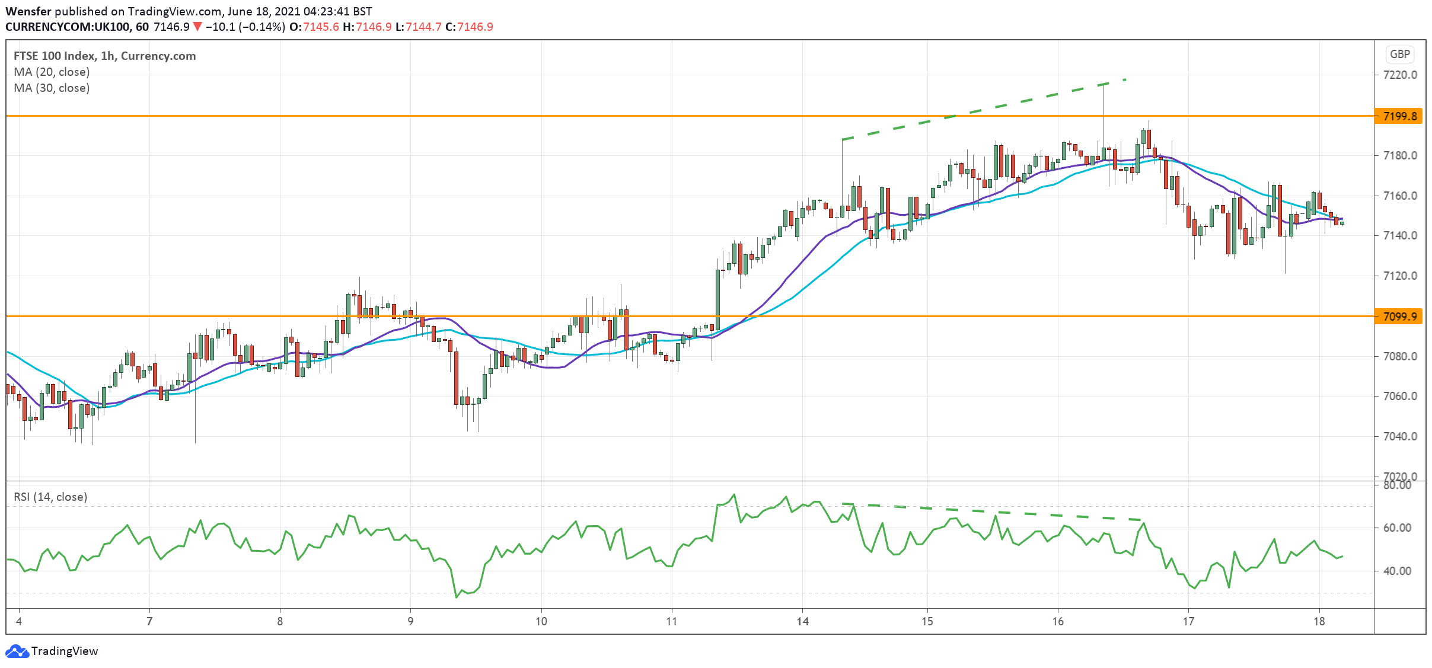1432x668 pixels.
Task: Click the Wensfer author name in header
Action: [28, 11]
